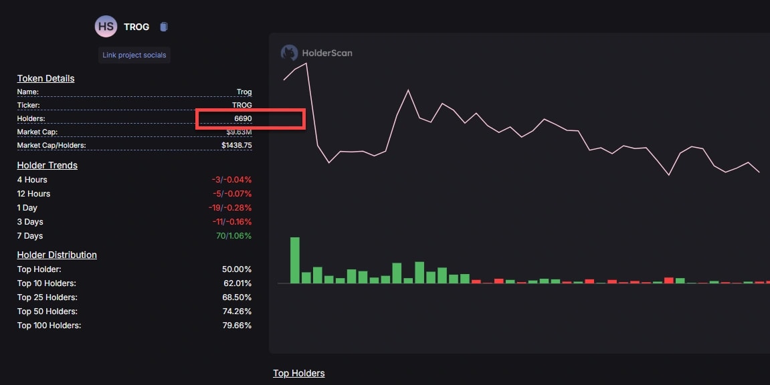770x385 pixels.
Task: Click the Top Holder: label
Action: point(39,269)
